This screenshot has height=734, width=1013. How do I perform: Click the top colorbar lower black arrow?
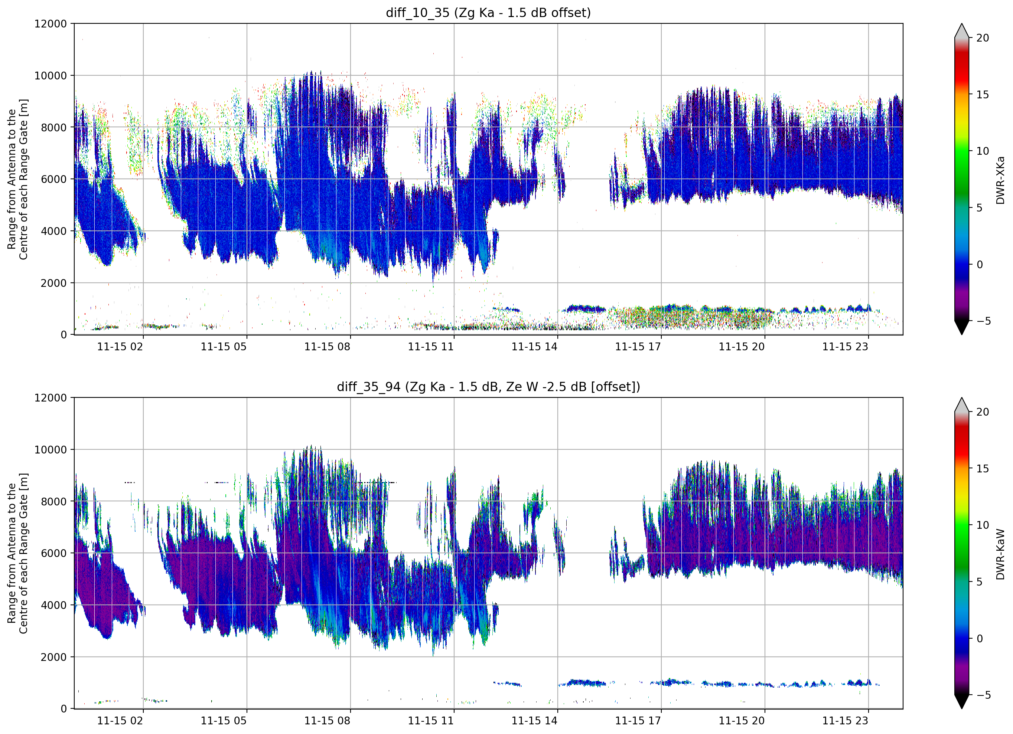(962, 327)
